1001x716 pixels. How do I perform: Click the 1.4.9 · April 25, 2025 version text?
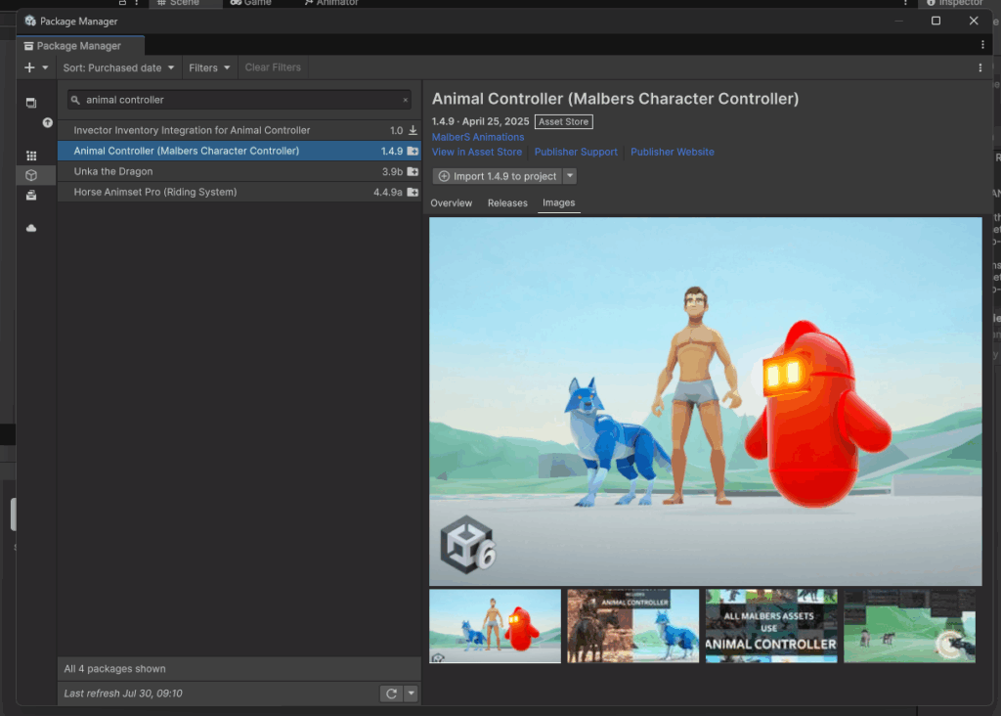480,121
